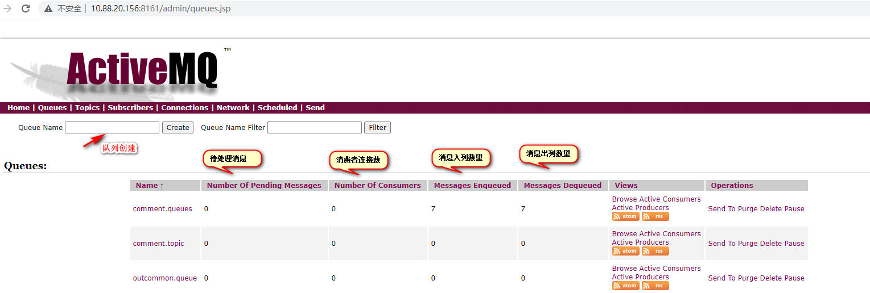Click Send To for comment.topic
Image resolution: width=870 pixels, height=293 pixels.
(x=722, y=244)
